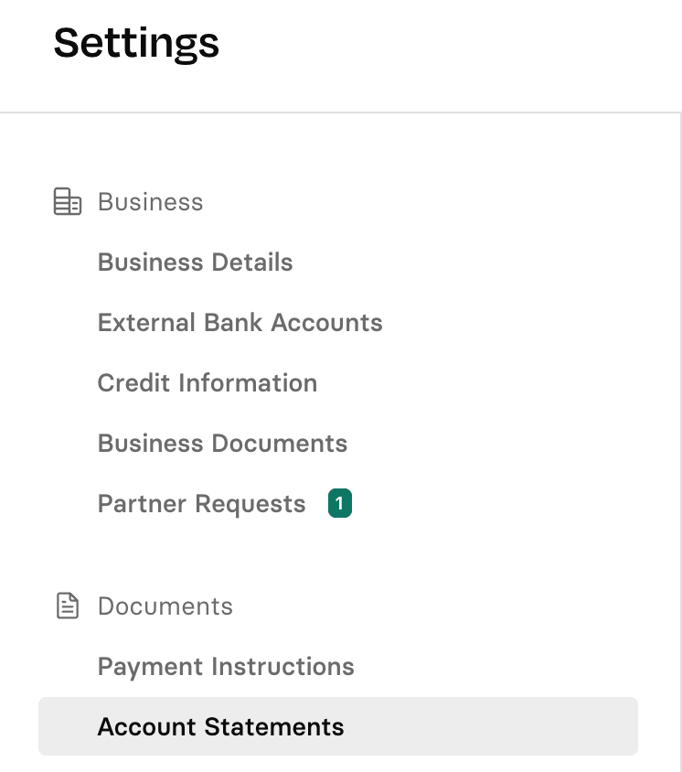The width and height of the screenshot is (682, 772).
Task: Open the Credit Information page
Action: tap(208, 383)
